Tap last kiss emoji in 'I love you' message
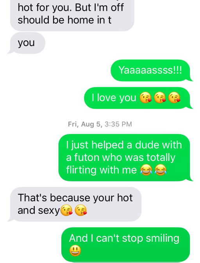Image resolution: width=200 pixels, height=263 pixels. pos(174,97)
